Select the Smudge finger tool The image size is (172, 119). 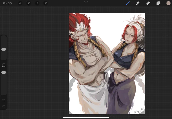click(138, 3)
